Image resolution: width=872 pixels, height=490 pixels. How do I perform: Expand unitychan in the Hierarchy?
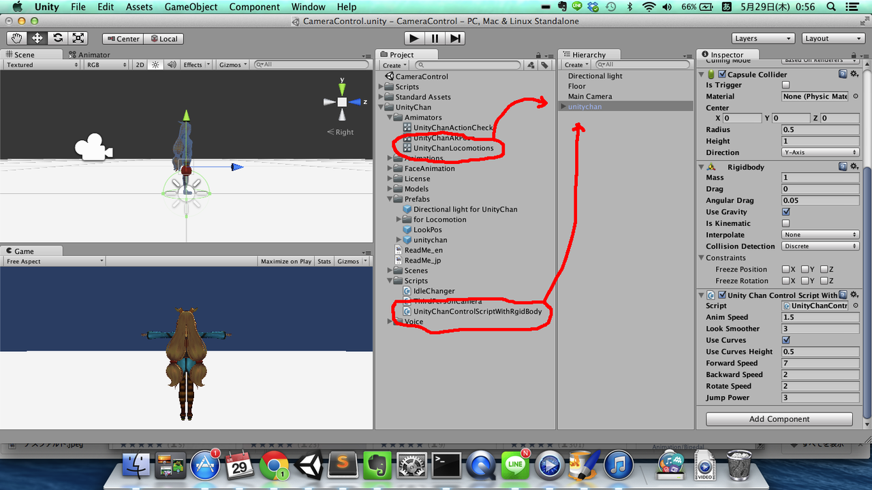pos(563,107)
